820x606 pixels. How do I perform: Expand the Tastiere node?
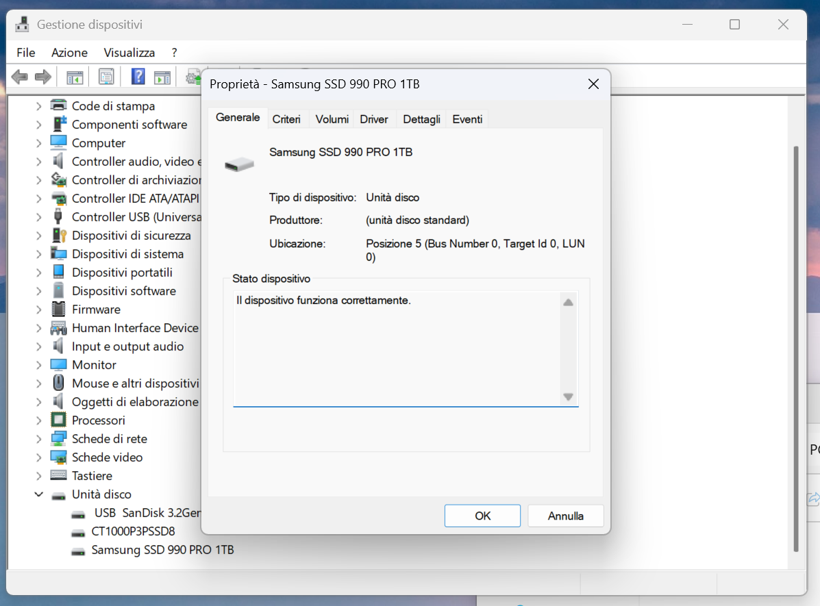pos(38,476)
